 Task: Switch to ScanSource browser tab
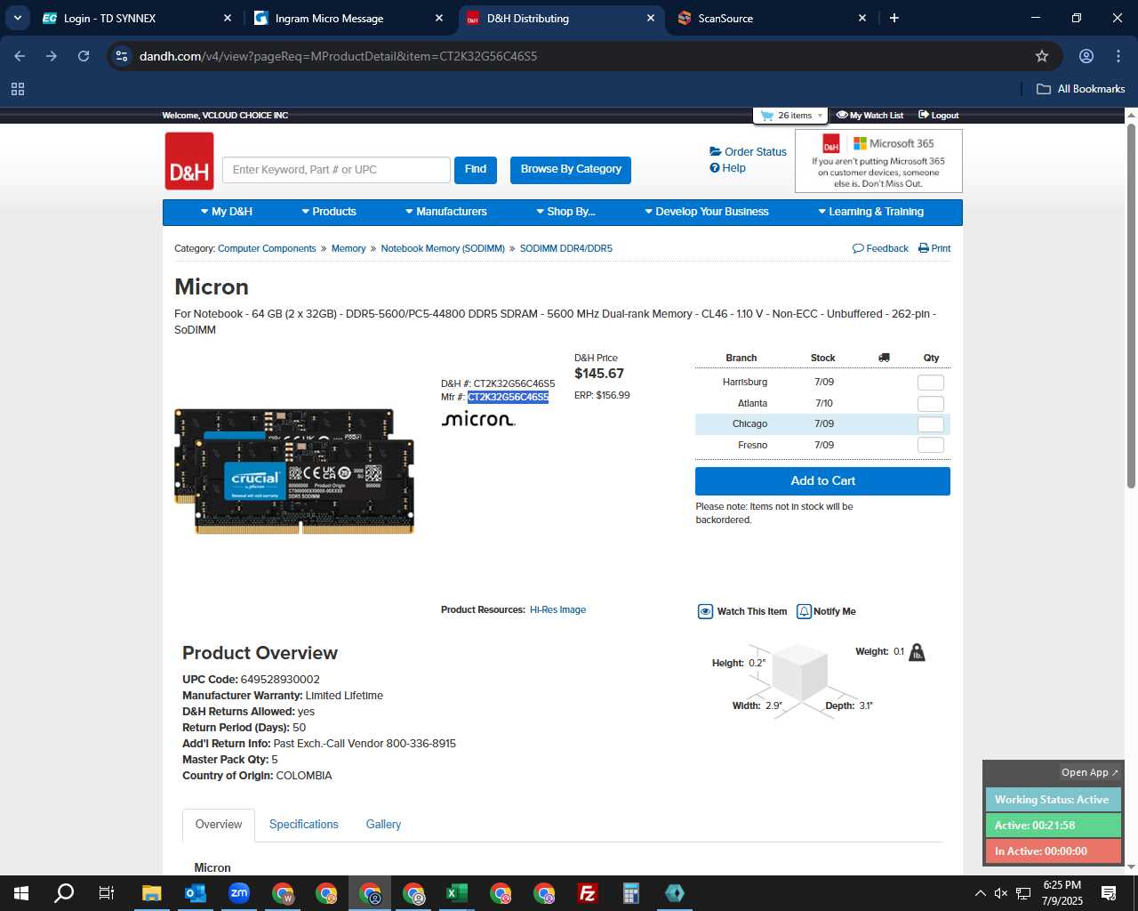coord(770,18)
